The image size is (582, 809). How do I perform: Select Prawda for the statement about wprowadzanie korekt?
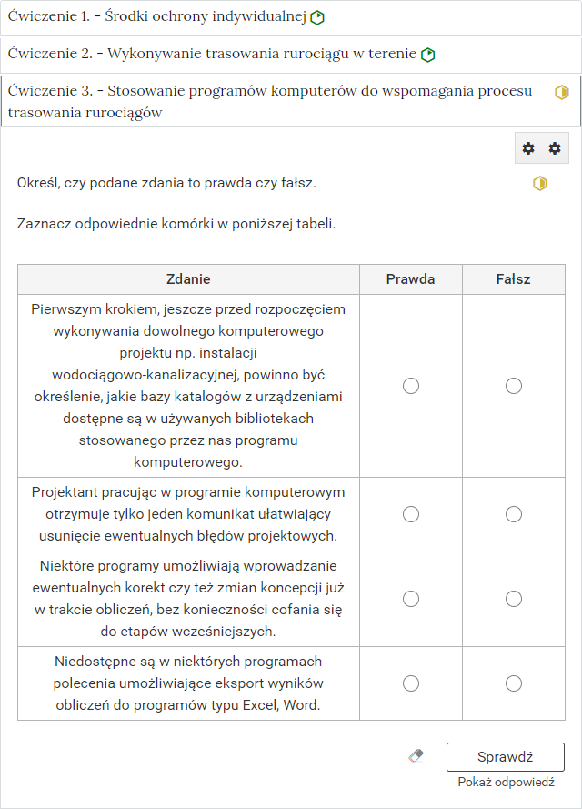point(411,599)
